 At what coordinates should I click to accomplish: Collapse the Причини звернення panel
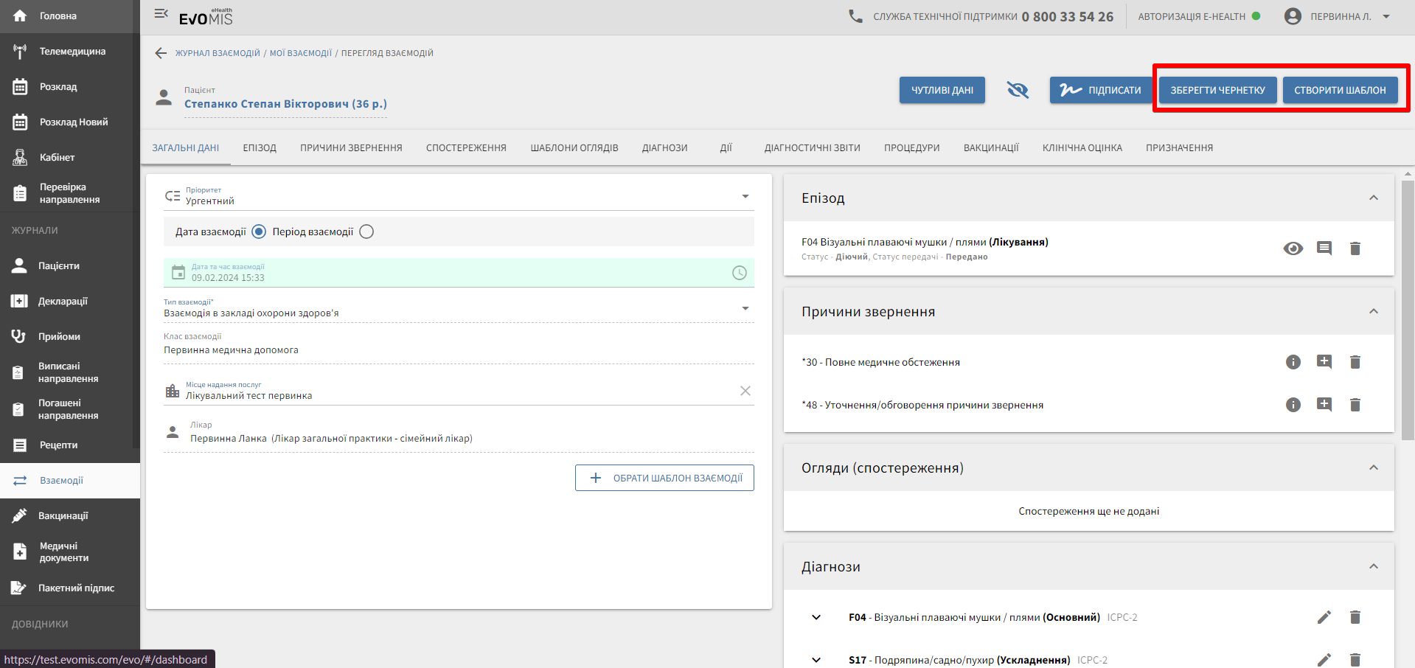coord(1373,311)
